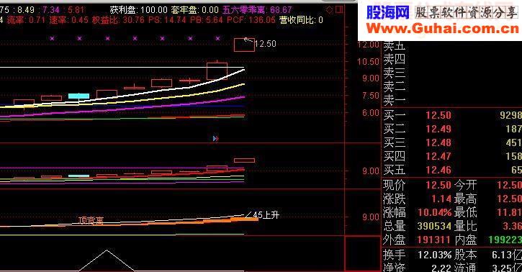Select the orange histogram band under 45上升
Image resolution: width=522 pixels, height=272 pixels.
pos(245,219)
